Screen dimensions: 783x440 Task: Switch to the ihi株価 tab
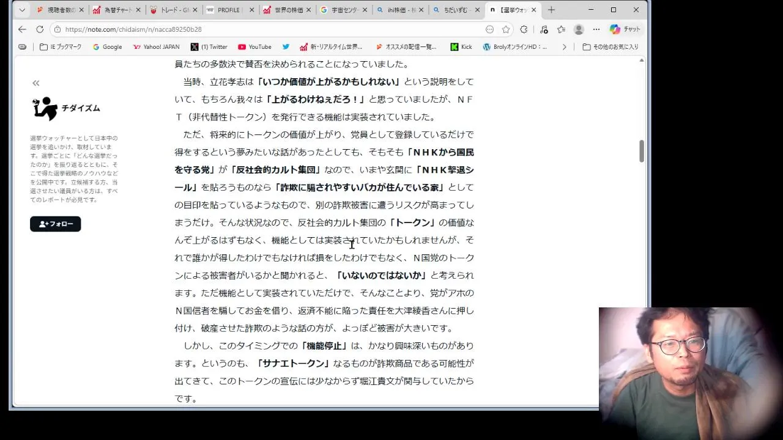pyautogui.click(x=402, y=10)
